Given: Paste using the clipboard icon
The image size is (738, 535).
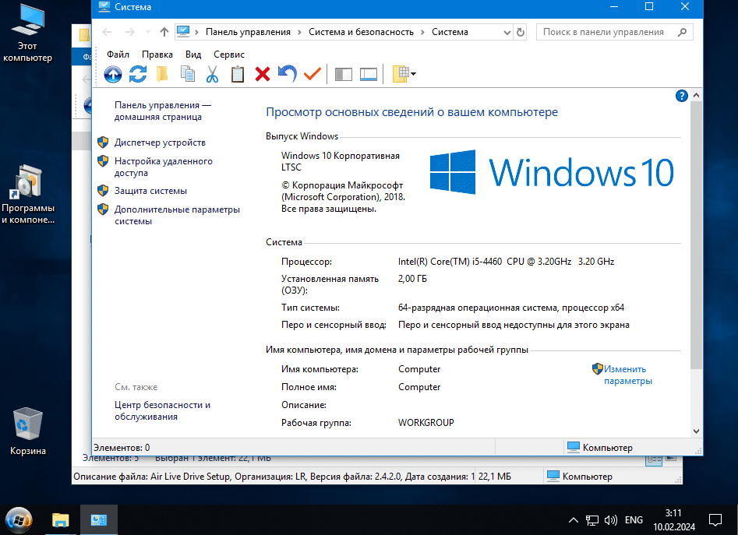Looking at the screenshot, I should click(x=238, y=74).
